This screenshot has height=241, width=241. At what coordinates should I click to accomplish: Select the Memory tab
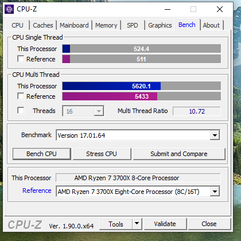(106, 25)
